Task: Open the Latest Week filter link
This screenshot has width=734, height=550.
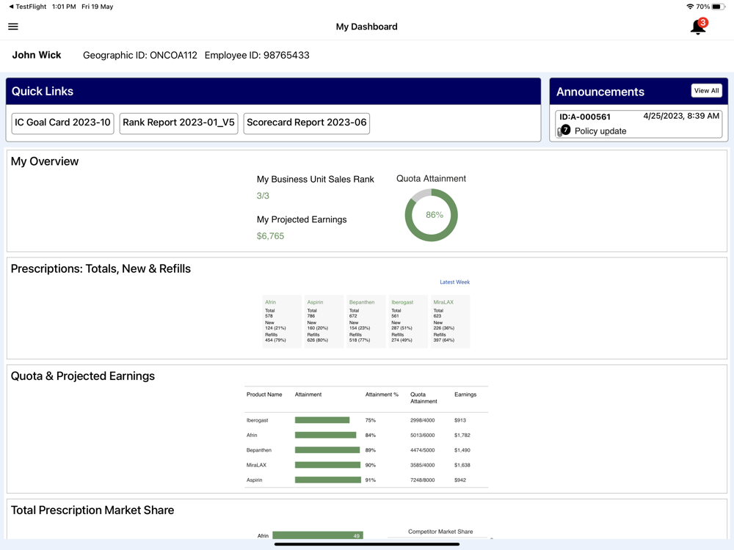Action: 454,282
